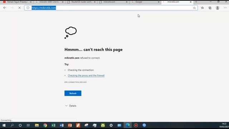229x129 pixels.
Task: Switch to Microsoft Edge taskbar icon
Action: coord(128,125)
